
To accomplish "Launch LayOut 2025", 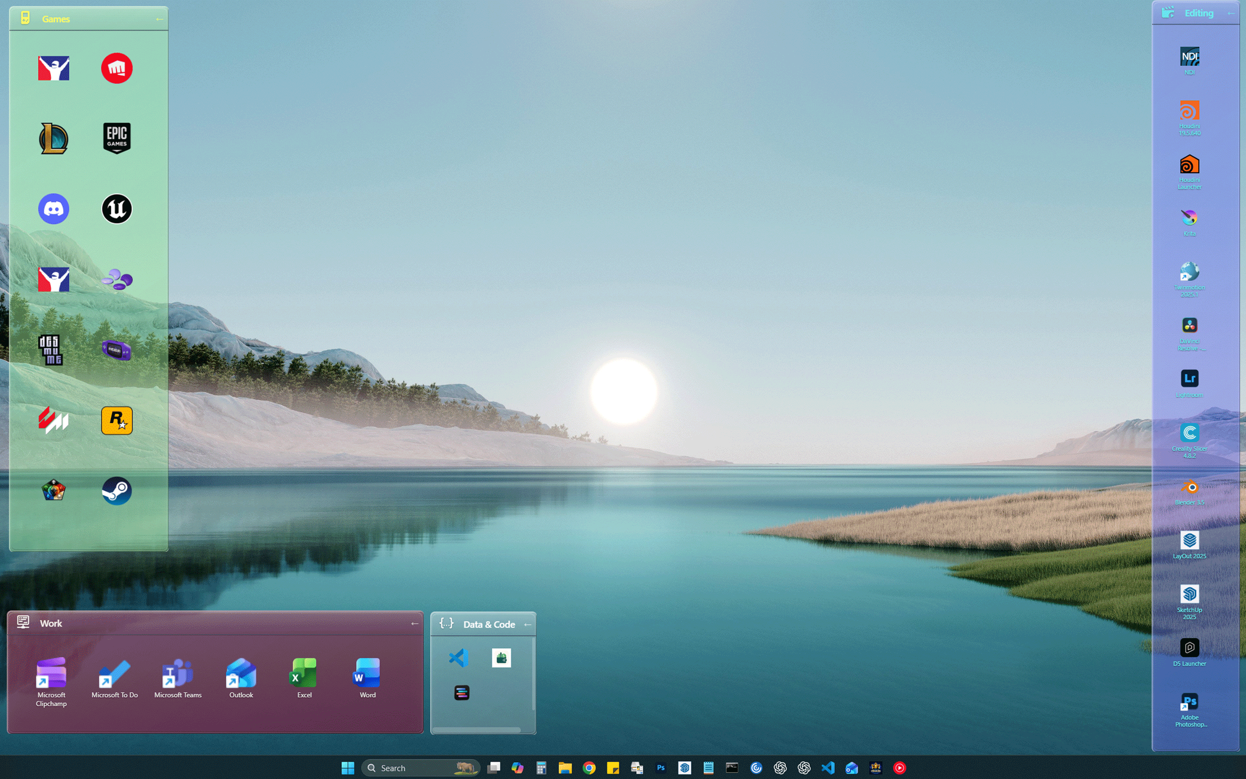I will point(1190,545).
